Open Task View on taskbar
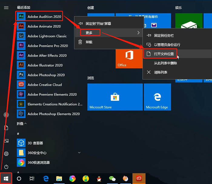The height and width of the screenshot is (184, 212). click(x=32, y=179)
